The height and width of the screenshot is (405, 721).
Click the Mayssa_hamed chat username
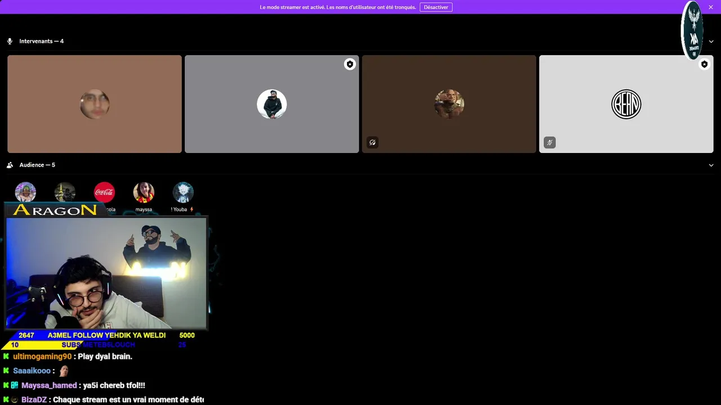pos(49,385)
